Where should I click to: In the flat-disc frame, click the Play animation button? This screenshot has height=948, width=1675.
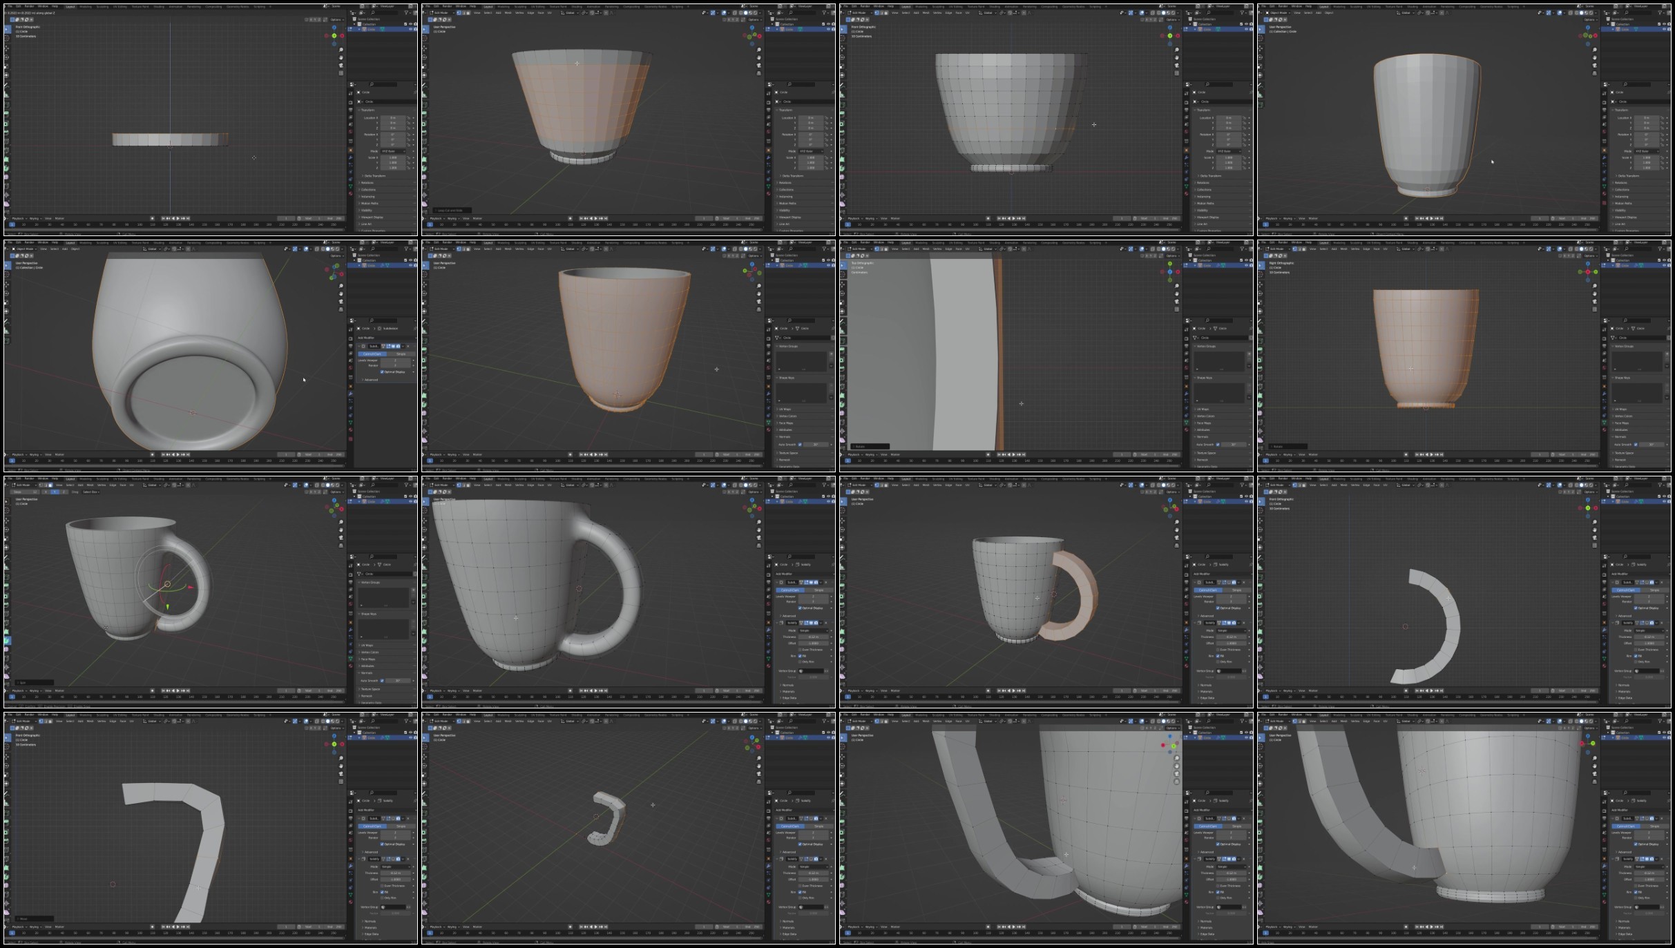coord(178,218)
